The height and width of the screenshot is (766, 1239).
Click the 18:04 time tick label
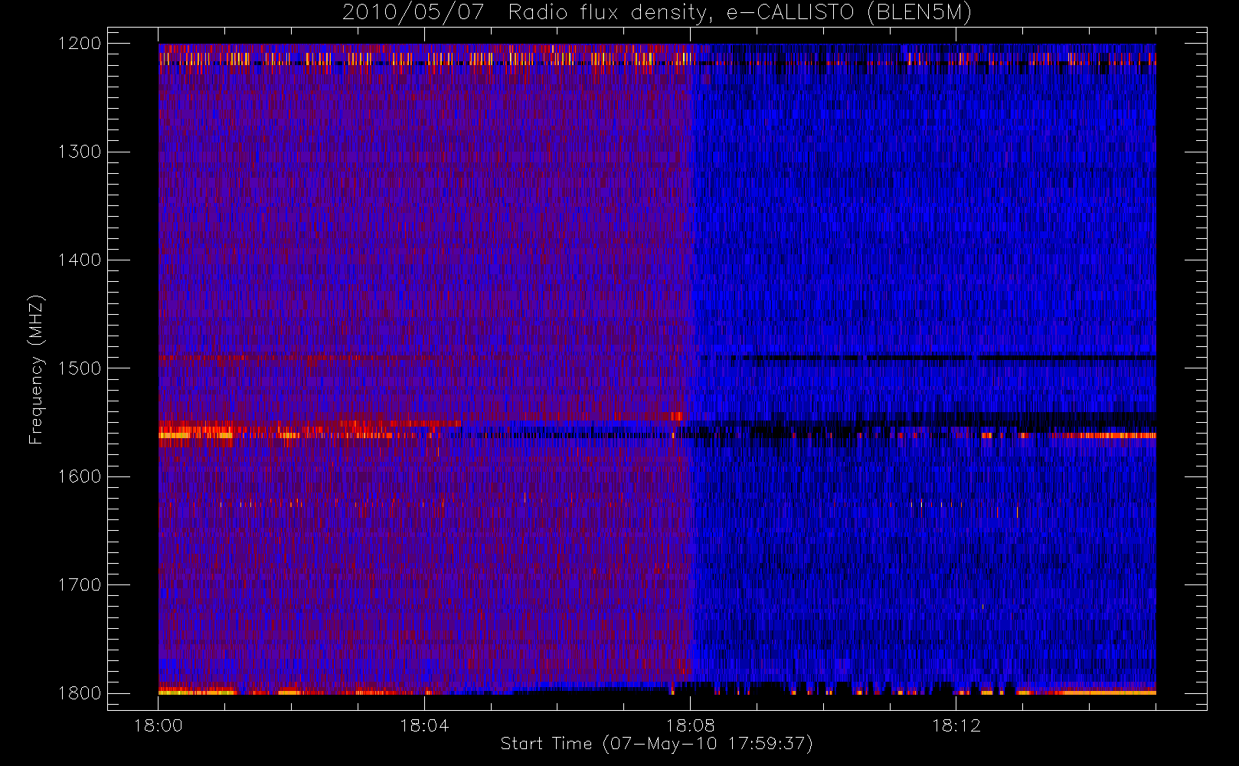(x=424, y=725)
